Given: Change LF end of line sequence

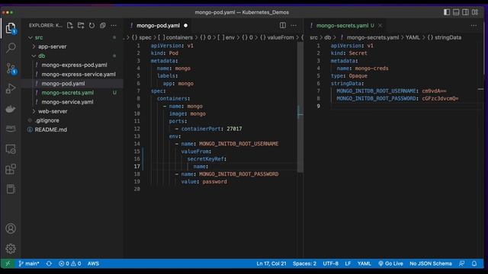Looking at the screenshot, I should (x=348, y=263).
